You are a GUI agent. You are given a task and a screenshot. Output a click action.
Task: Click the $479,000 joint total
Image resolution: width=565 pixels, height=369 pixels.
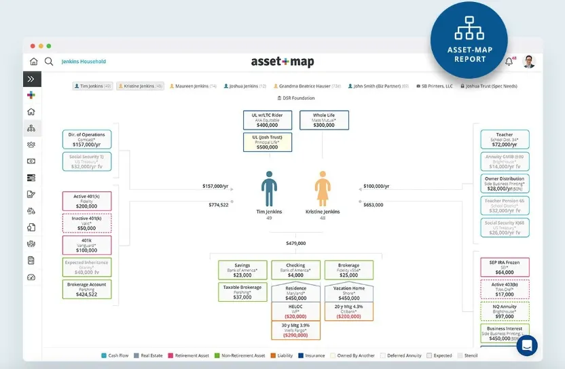pyautogui.click(x=296, y=244)
